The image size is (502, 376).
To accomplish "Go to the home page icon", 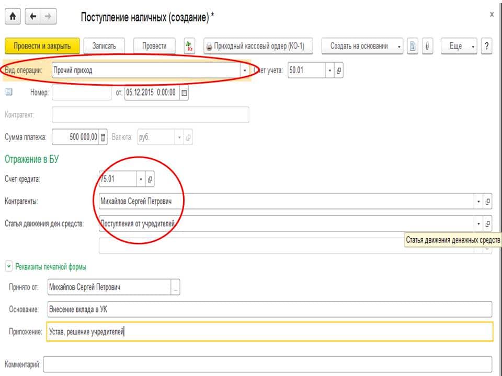I will tap(13, 16).
